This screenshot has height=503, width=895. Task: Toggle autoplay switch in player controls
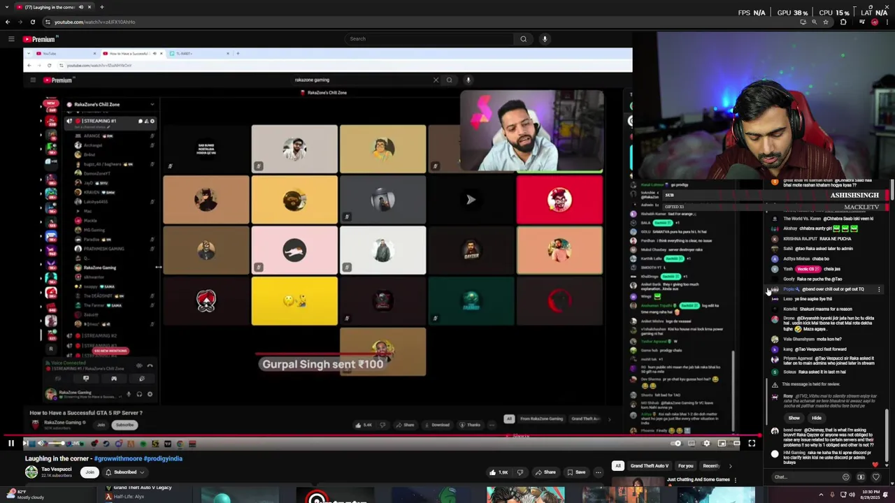coord(676,443)
